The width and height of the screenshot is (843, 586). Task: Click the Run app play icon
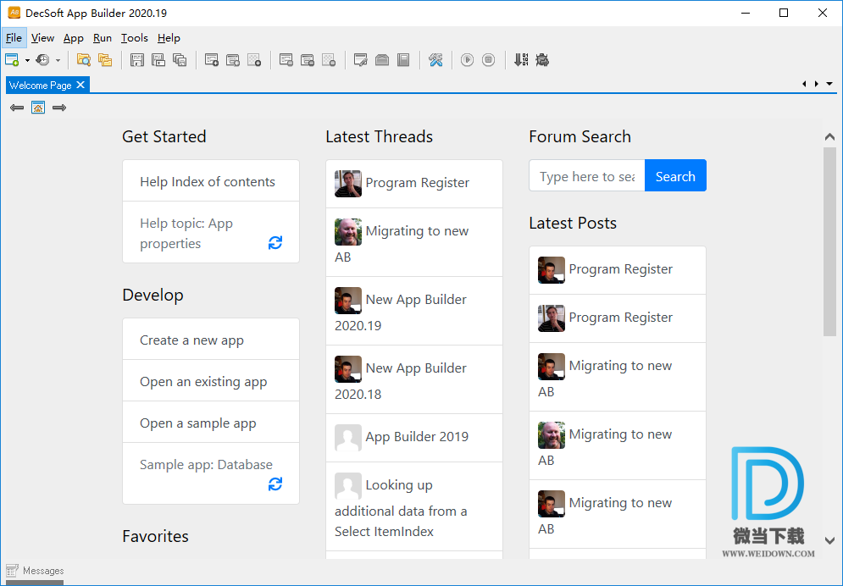click(467, 59)
